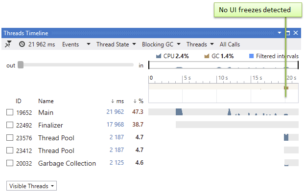305x194 pixels.
Task: Check the Main thread checkbox
Action: coord(10,112)
